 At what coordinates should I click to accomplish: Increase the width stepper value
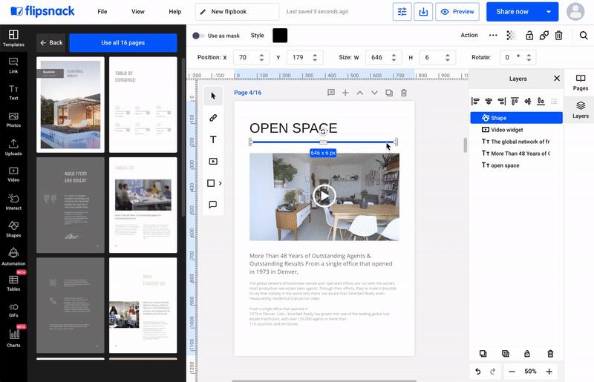tap(394, 55)
